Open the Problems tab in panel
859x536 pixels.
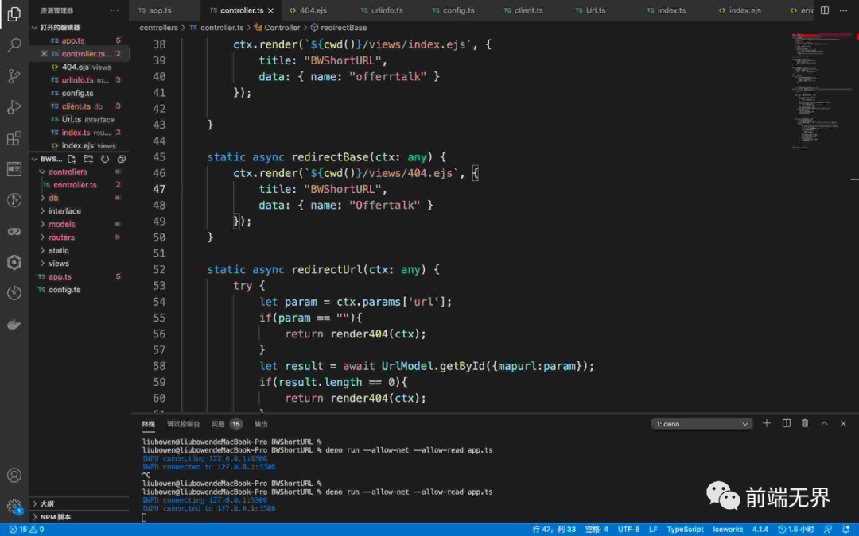[x=227, y=424]
